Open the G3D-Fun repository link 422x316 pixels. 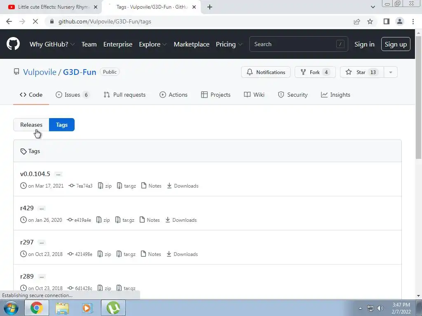tap(80, 72)
